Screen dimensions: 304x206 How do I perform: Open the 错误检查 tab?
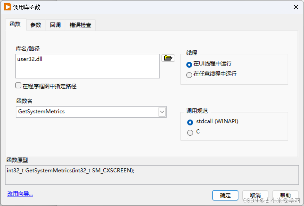coord(80,25)
